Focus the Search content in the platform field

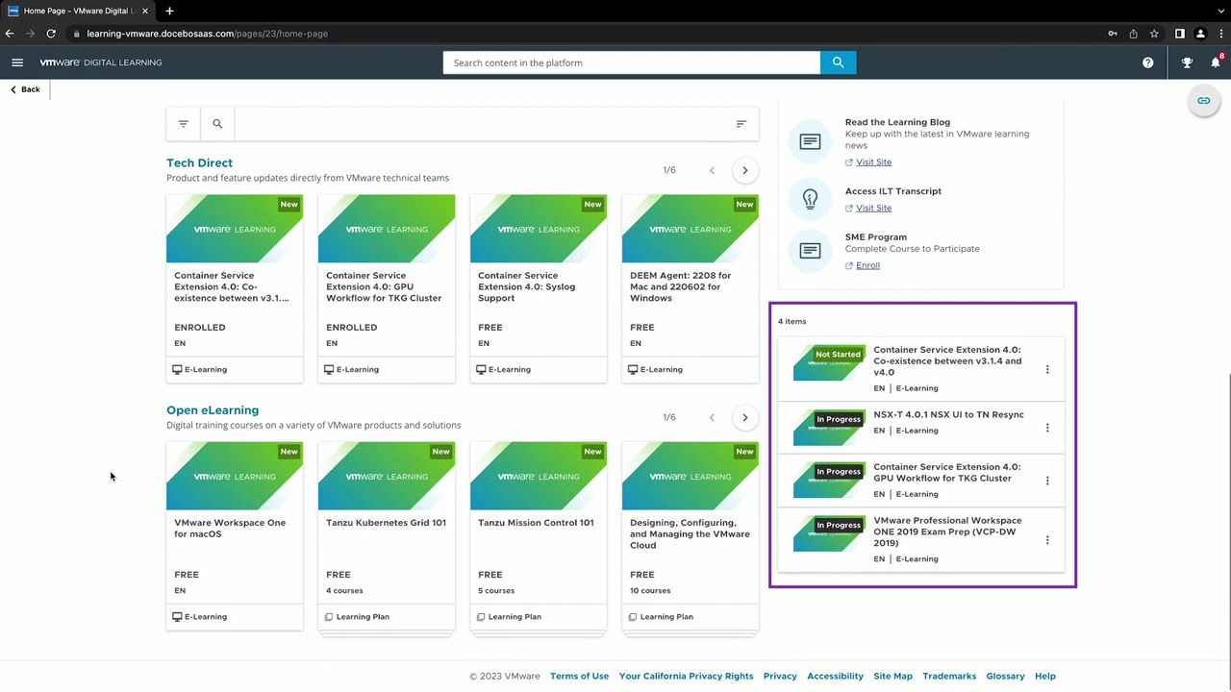point(631,62)
